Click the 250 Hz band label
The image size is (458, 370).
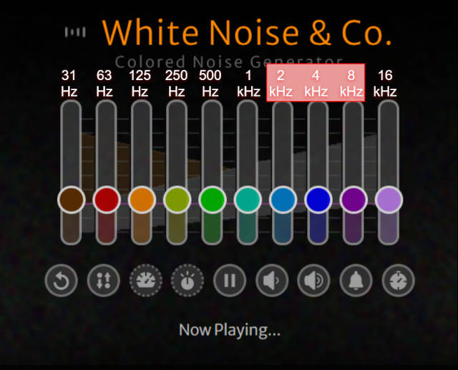tap(177, 84)
